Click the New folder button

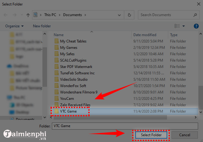42,26
